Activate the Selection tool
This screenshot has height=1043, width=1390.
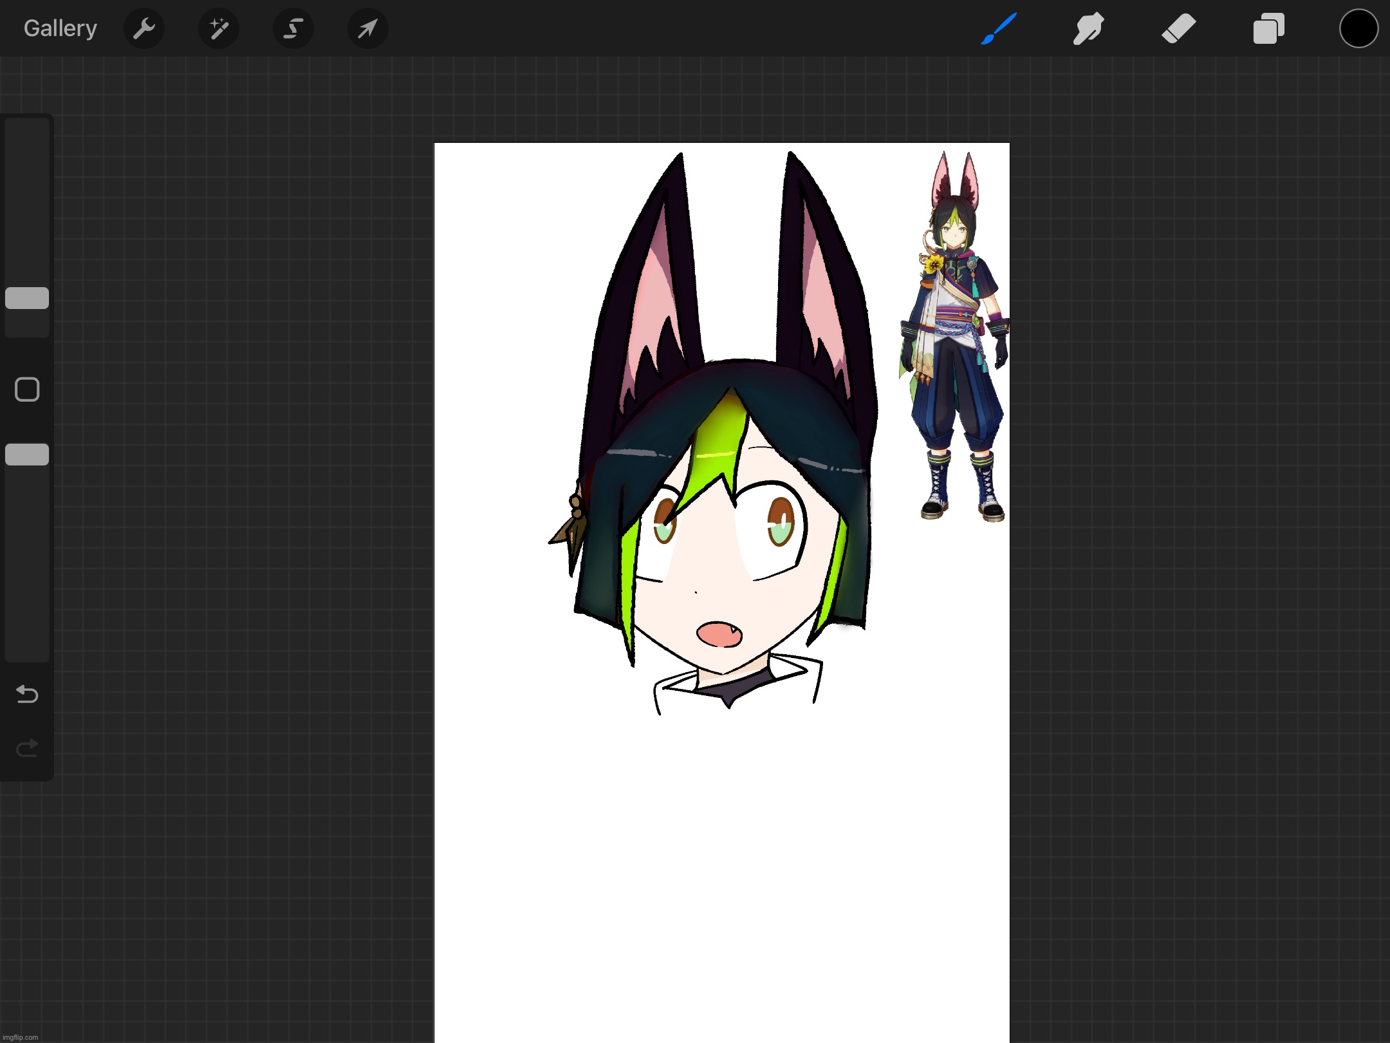click(x=293, y=29)
